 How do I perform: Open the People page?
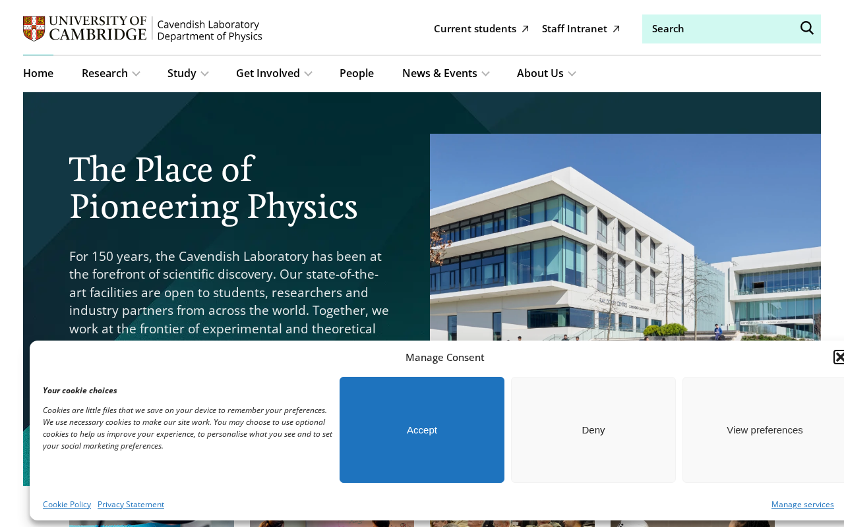tap(357, 73)
